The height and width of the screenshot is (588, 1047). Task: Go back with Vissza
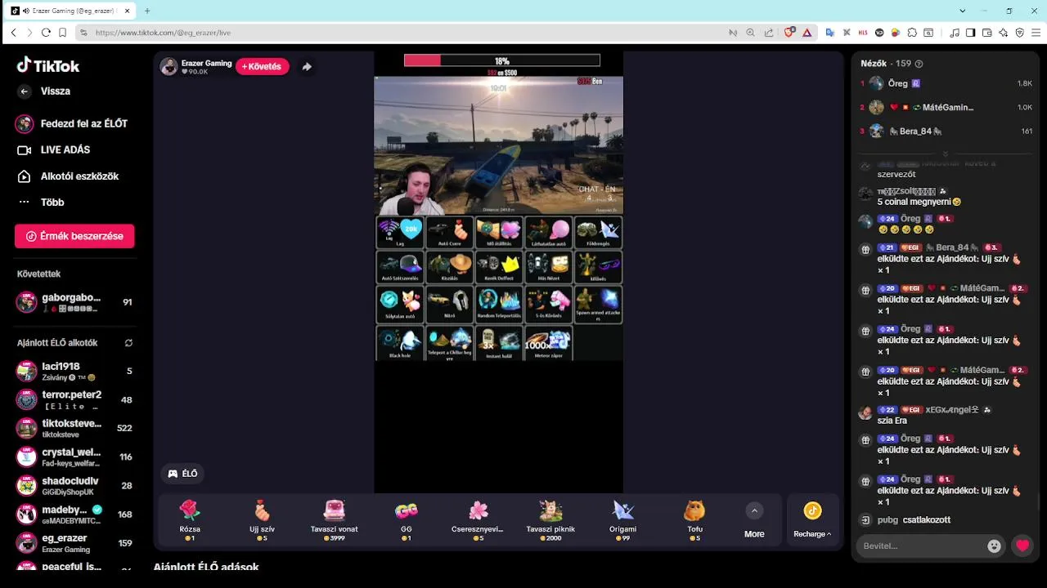tap(44, 91)
